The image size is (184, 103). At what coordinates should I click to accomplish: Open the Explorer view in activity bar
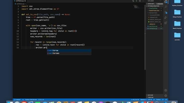click(166, 1)
